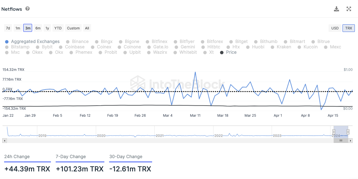358x179 pixels.
Task: Click the navigator scrollbar left arrow
Action: 4,141
